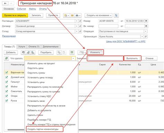Click into the Значение input field
This screenshot has height=133, width=164.
point(105,58)
